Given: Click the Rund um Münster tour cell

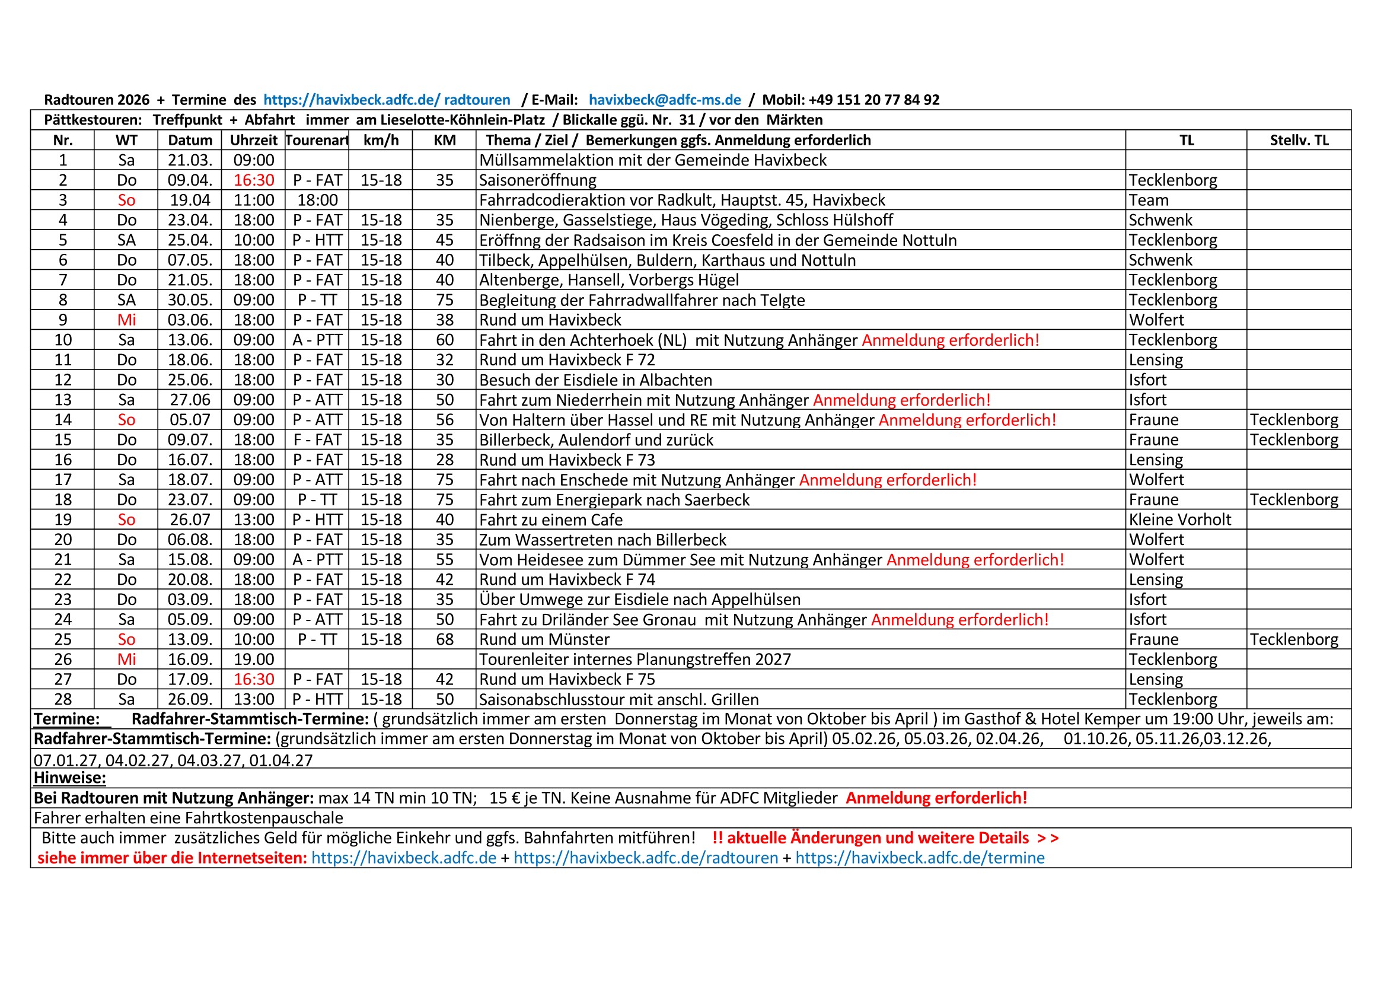Looking at the screenshot, I should click(x=801, y=639).
